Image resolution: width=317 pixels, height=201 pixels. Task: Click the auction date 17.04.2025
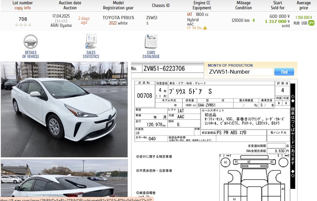(61, 16)
